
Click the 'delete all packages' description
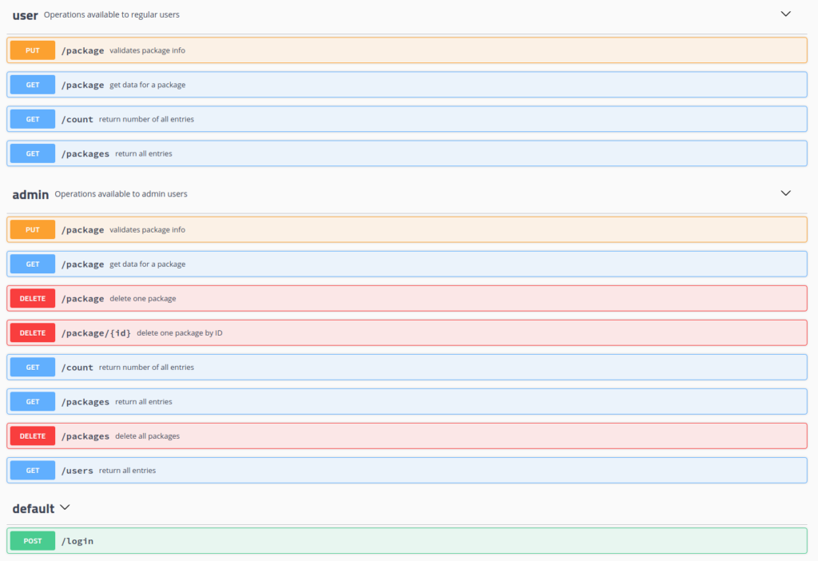(148, 436)
